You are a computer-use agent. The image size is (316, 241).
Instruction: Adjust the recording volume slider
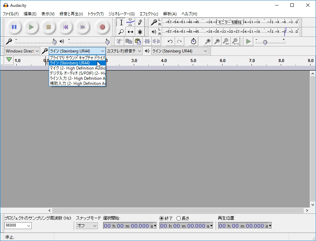pyautogui.click(x=54, y=42)
